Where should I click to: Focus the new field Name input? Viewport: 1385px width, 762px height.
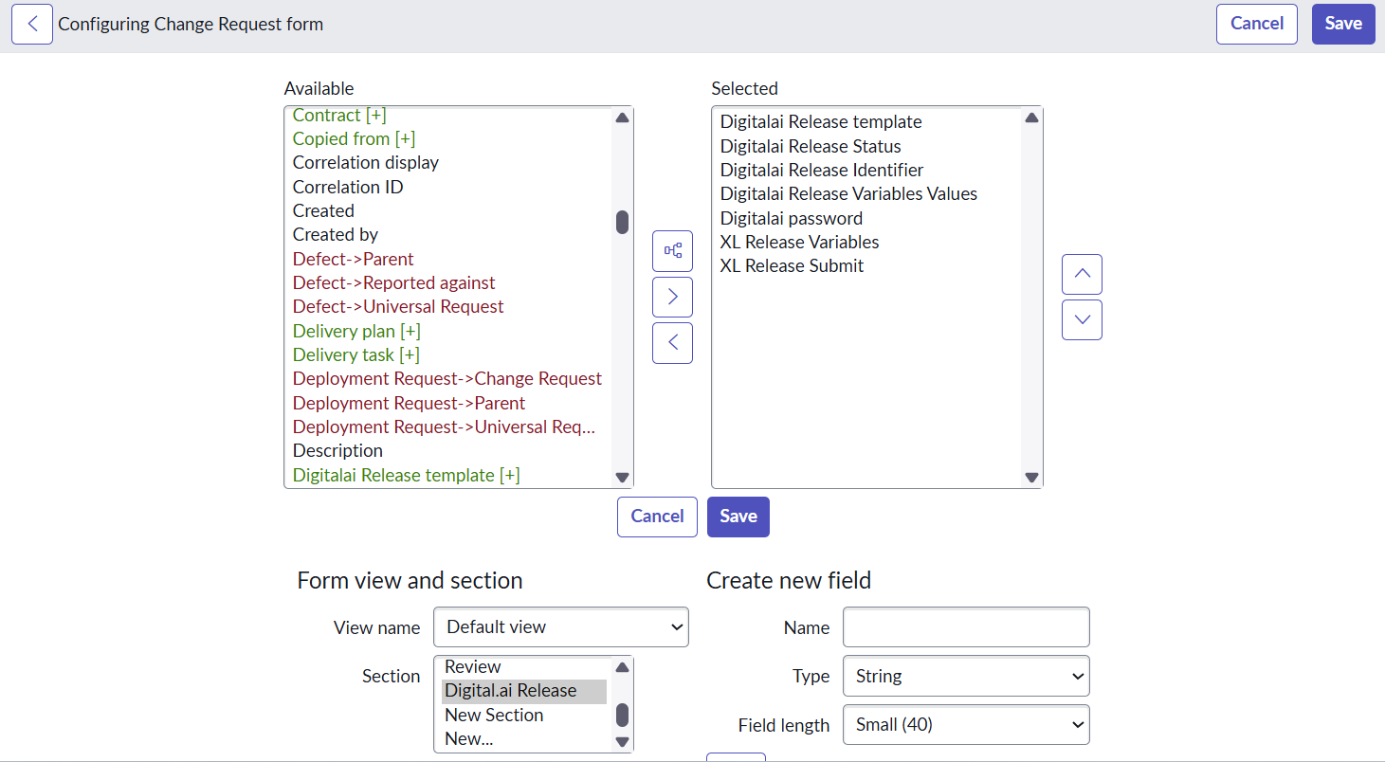click(966, 627)
